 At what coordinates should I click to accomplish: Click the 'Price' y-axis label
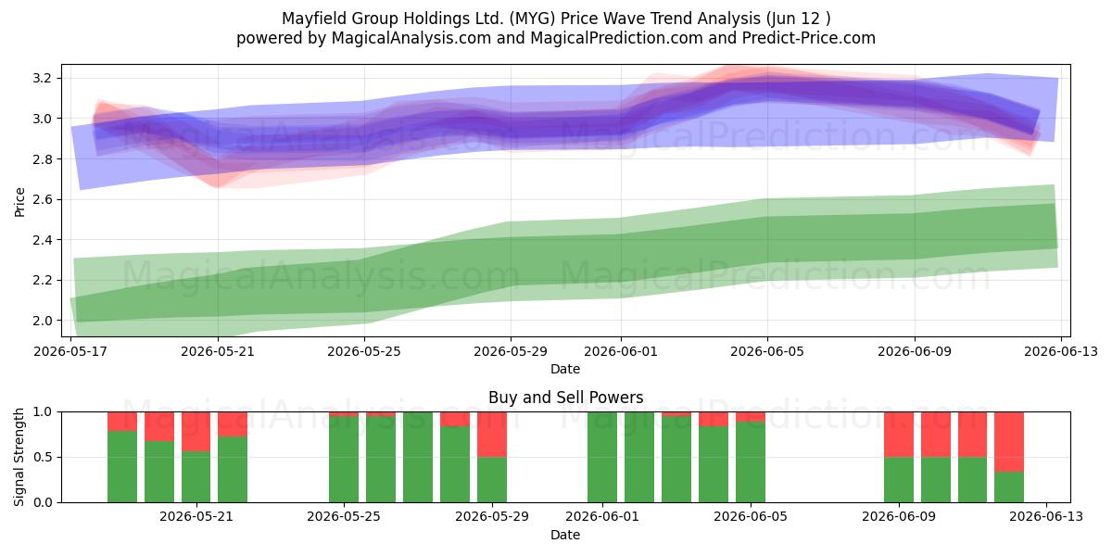20,200
